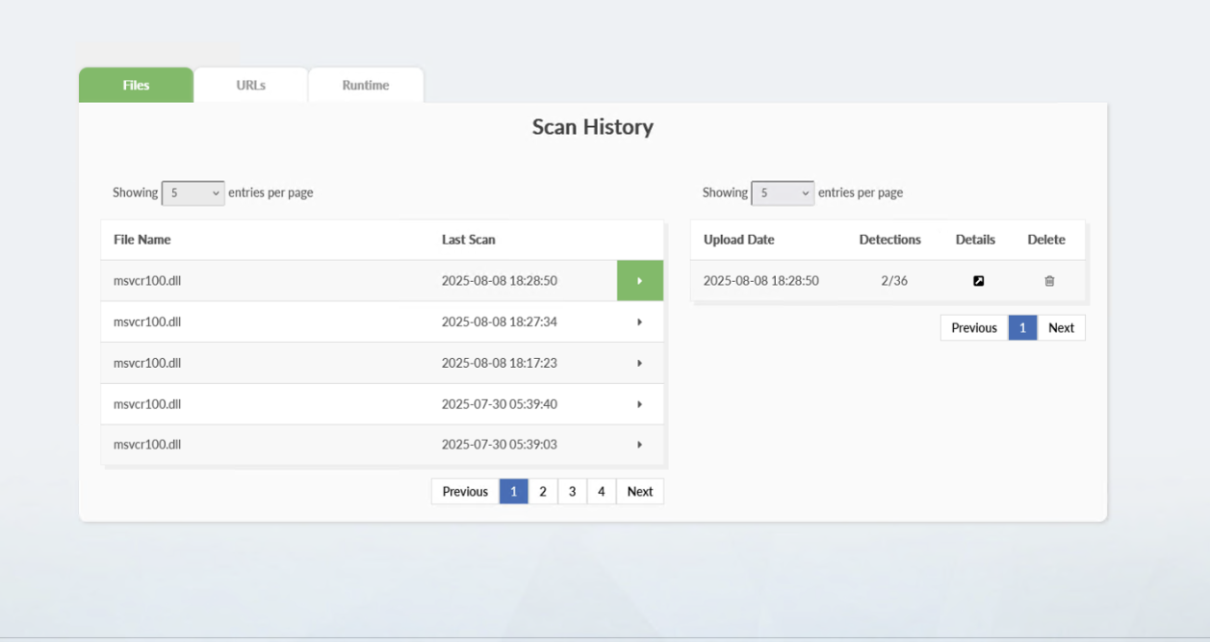Click the 2025-08-08 18:17:23 last scan cell
This screenshot has width=1210, height=642.
500,363
